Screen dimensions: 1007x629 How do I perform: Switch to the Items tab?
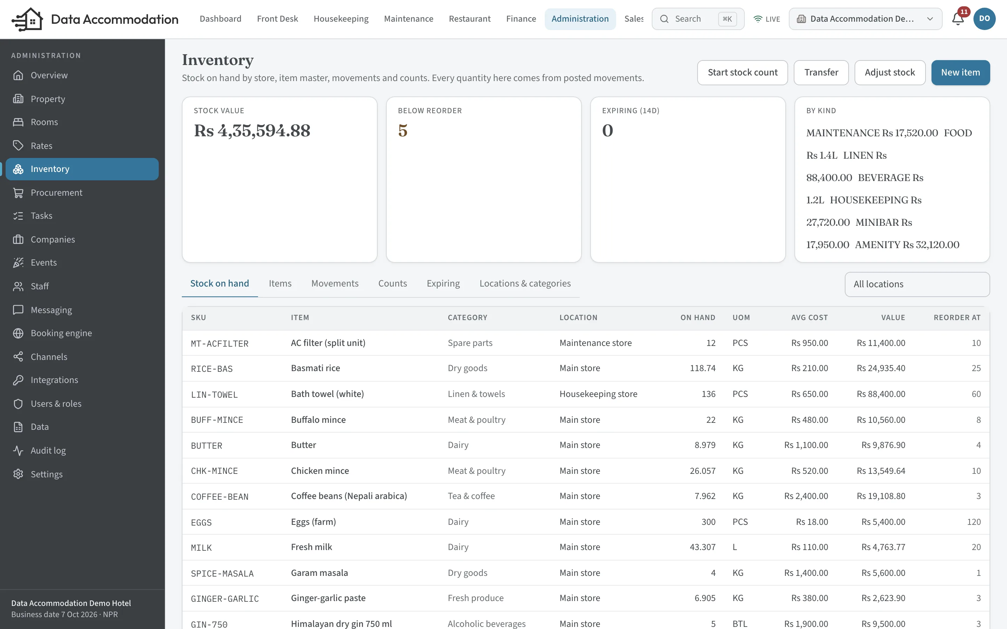[x=280, y=283]
